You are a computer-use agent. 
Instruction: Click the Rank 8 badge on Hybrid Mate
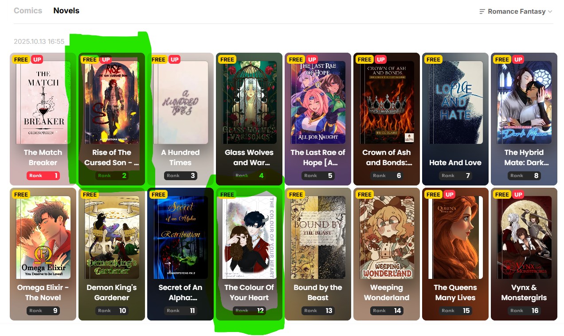[x=524, y=176]
